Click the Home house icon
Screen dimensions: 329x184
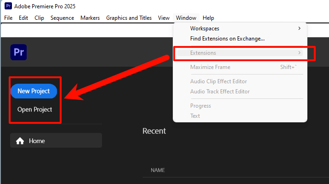pos(20,141)
